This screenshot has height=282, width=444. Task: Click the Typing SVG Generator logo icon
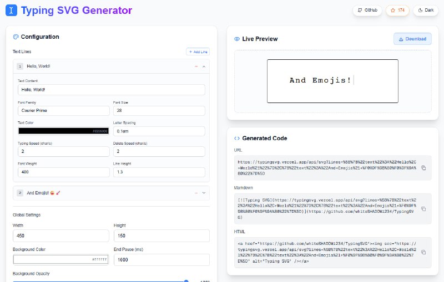[x=11, y=10]
